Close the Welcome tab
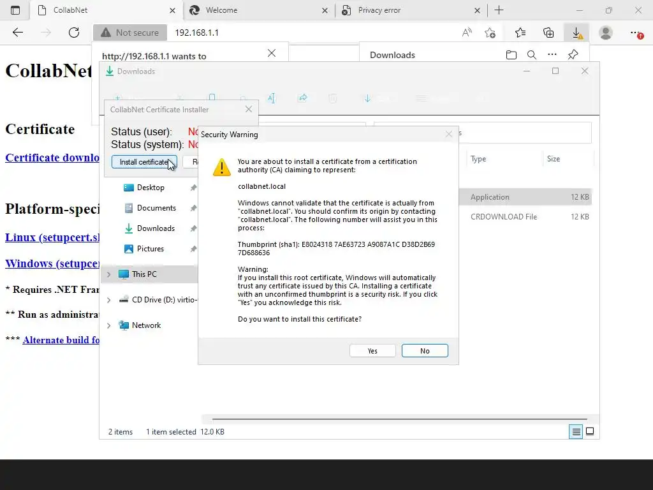The height and width of the screenshot is (490, 653). (x=325, y=10)
